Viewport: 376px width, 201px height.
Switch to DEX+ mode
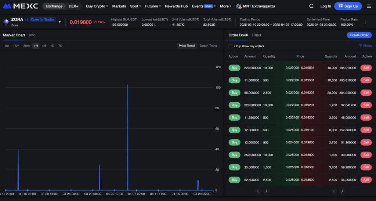click(73, 6)
